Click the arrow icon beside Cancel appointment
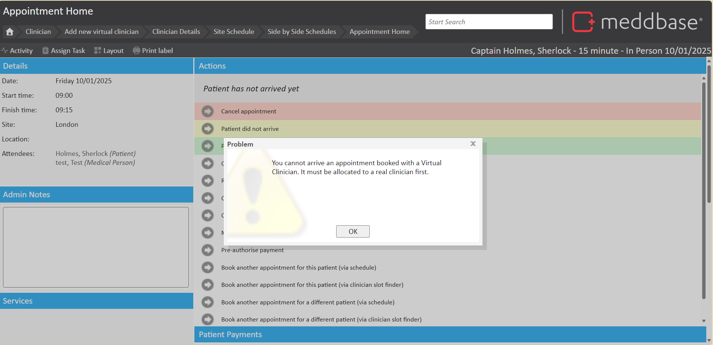 [208, 112]
